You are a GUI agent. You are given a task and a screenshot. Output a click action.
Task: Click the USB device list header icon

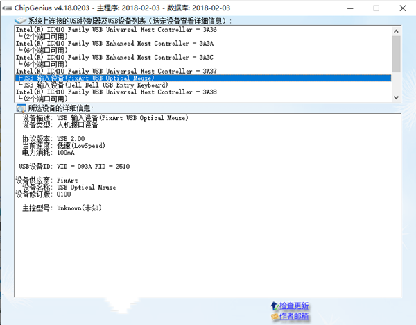pyautogui.click(x=20, y=20)
